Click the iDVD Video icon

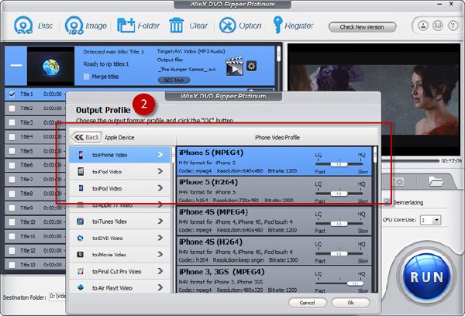(80, 238)
